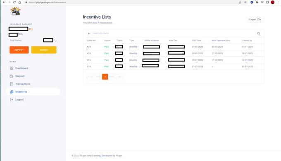The width and height of the screenshot is (281, 161).
Task: Click the First pagination button
Action: point(91,77)
